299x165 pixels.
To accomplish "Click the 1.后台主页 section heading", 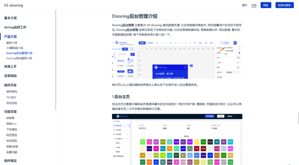I will point(121,97).
